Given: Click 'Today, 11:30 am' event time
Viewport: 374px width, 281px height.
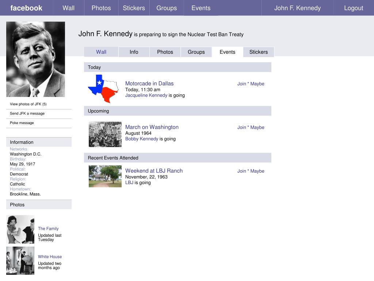Looking at the screenshot, I should [143, 90].
